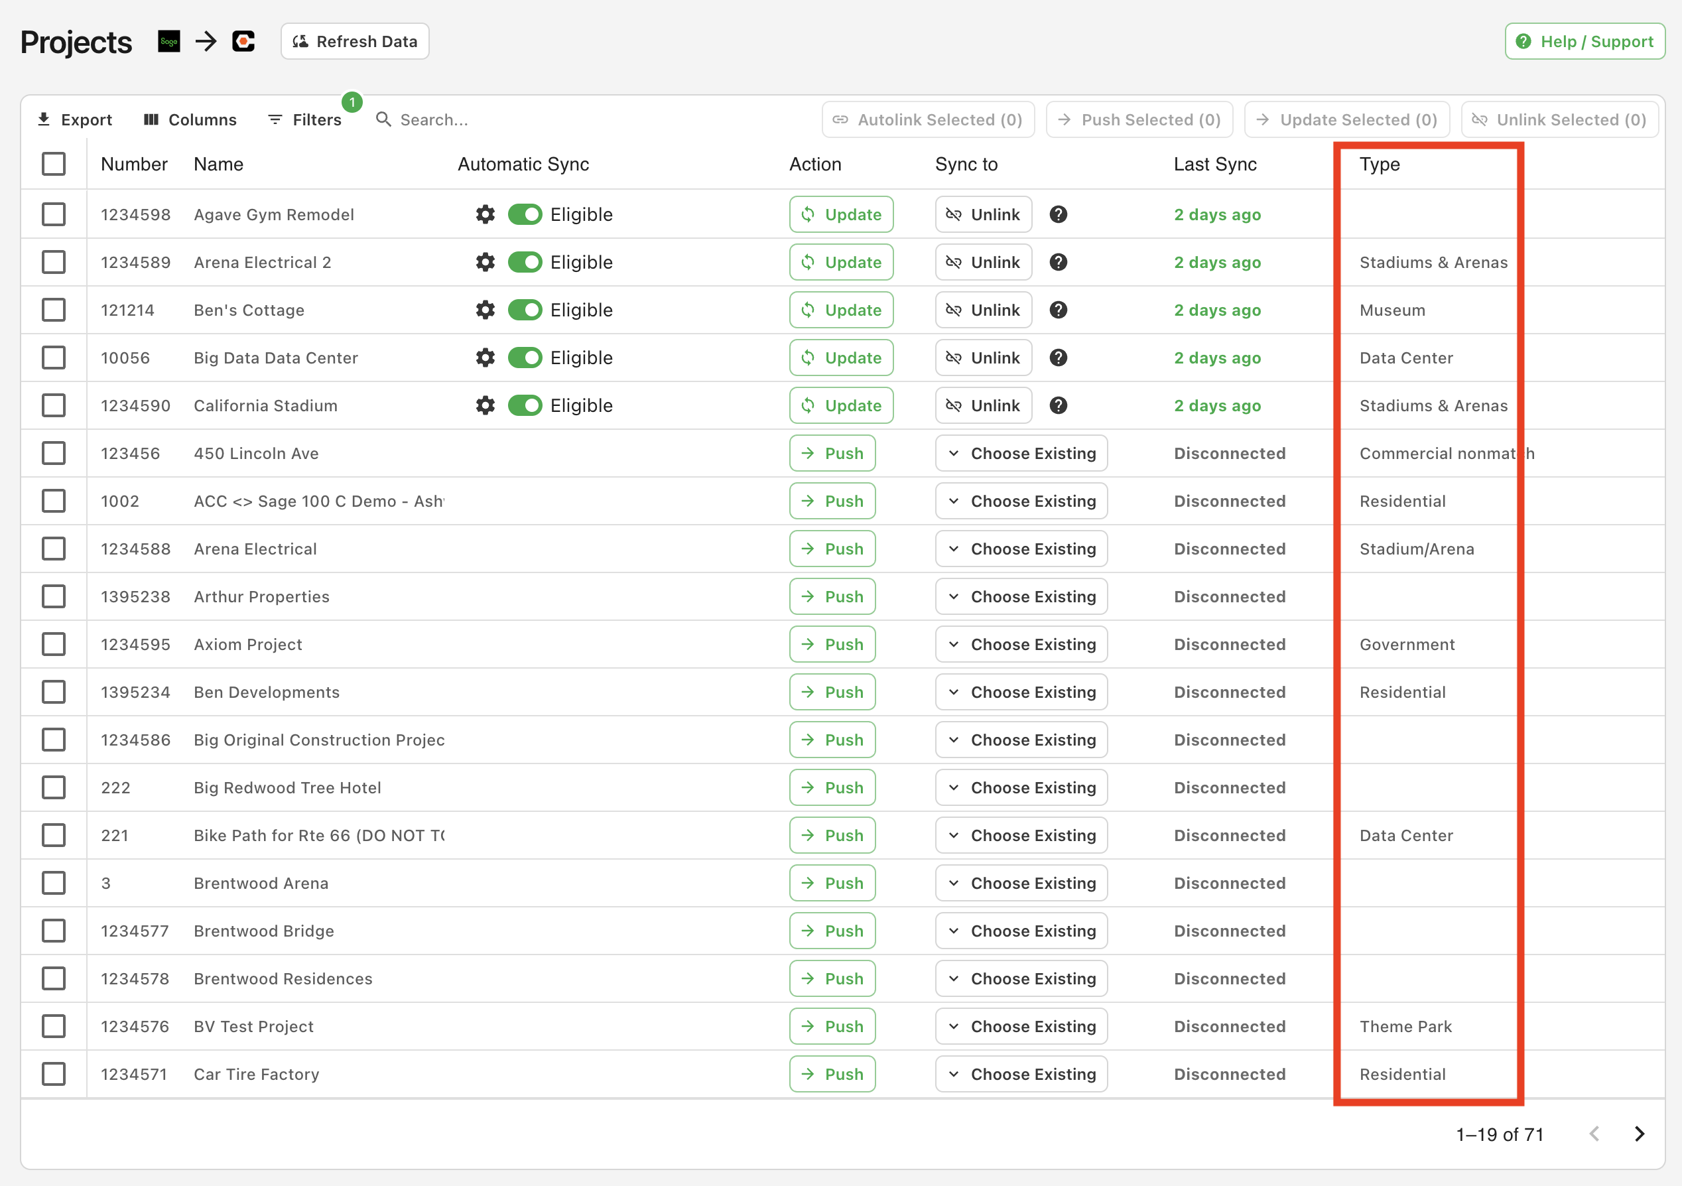Open the Columns chooser
This screenshot has height=1186, width=1682.
pyautogui.click(x=190, y=119)
